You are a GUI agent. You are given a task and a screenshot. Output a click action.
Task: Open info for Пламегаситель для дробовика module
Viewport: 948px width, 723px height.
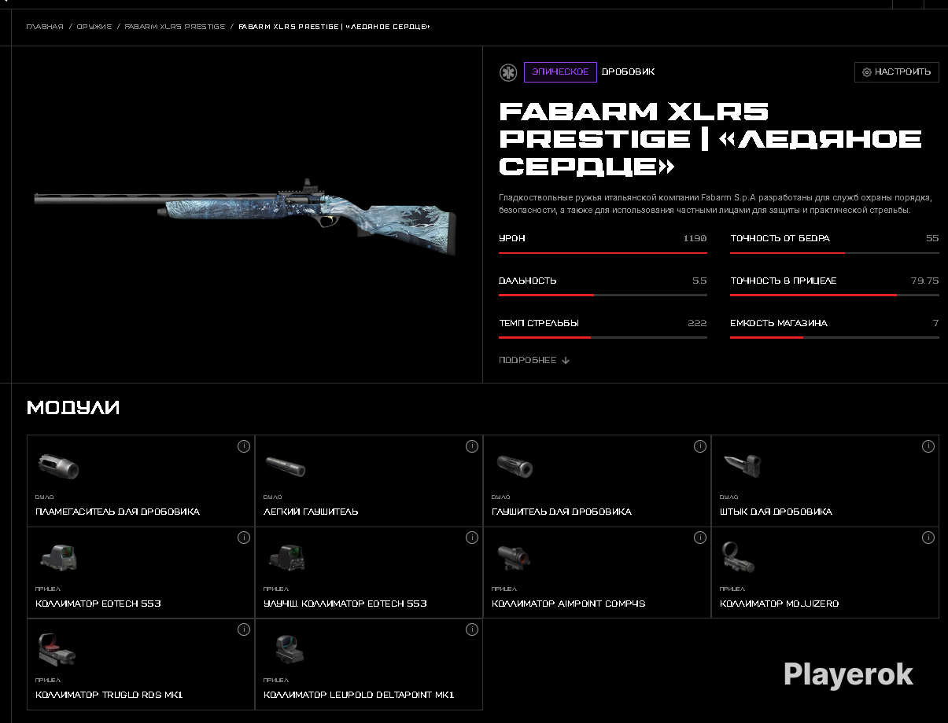click(x=244, y=446)
